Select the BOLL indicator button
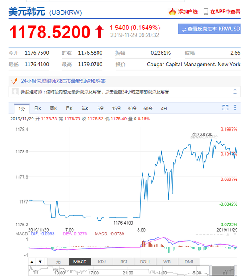This screenshot has width=245, height=278. click(x=145, y=262)
